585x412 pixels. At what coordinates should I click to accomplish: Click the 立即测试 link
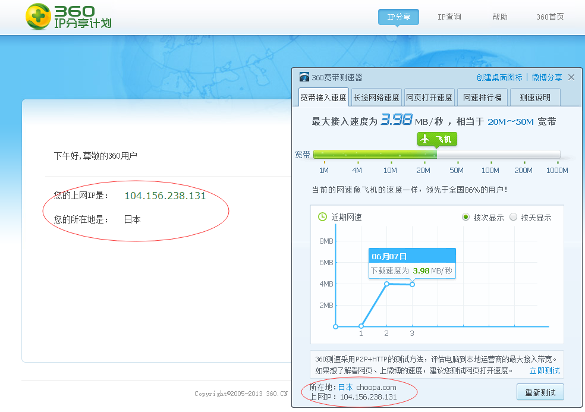tap(545, 370)
